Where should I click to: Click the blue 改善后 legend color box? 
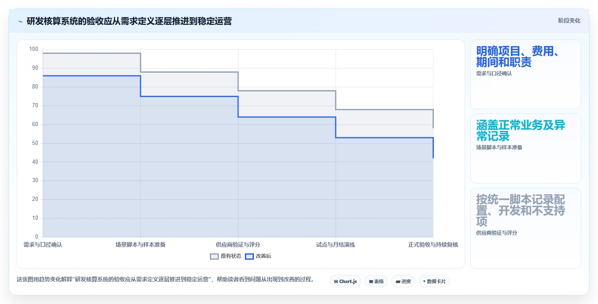coord(249,256)
